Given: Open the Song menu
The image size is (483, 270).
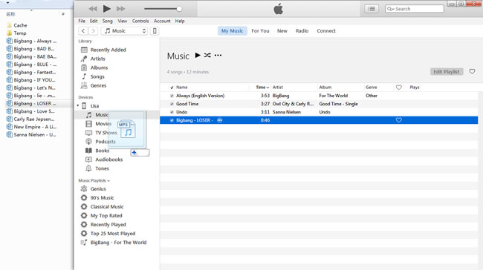Looking at the screenshot, I should coord(107,21).
